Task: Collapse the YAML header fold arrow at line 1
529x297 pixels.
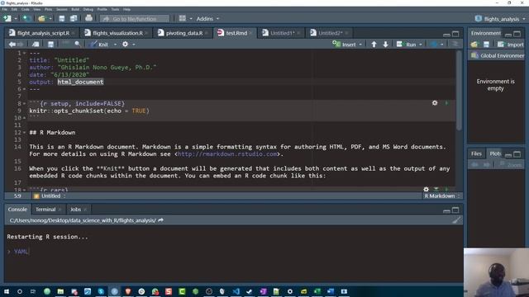Action: [x=24, y=53]
